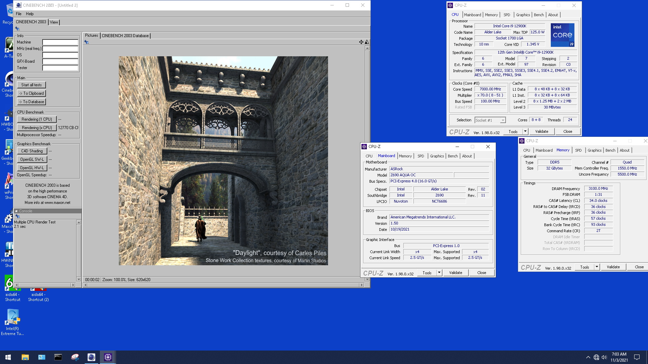Screen dimensions: 648x364
Task: Click picture panel vertical scrollbar up arrow
Action: click(367, 48)
